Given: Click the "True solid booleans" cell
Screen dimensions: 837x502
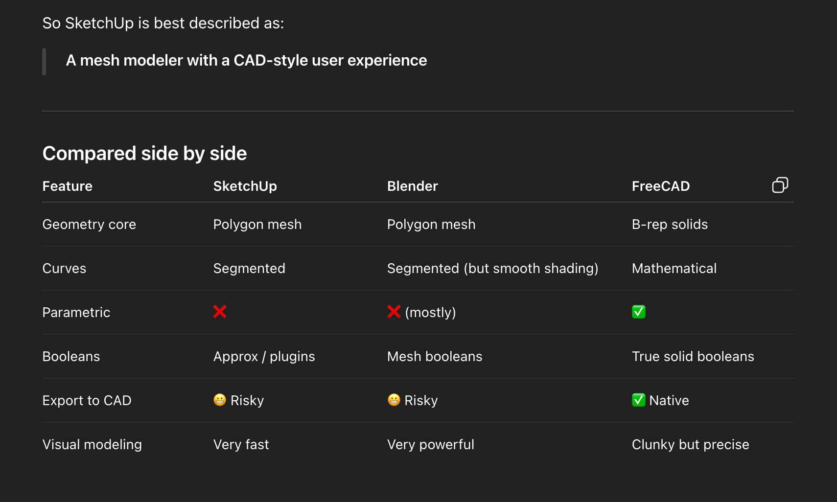Looking at the screenshot, I should pyautogui.click(x=693, y=356).
